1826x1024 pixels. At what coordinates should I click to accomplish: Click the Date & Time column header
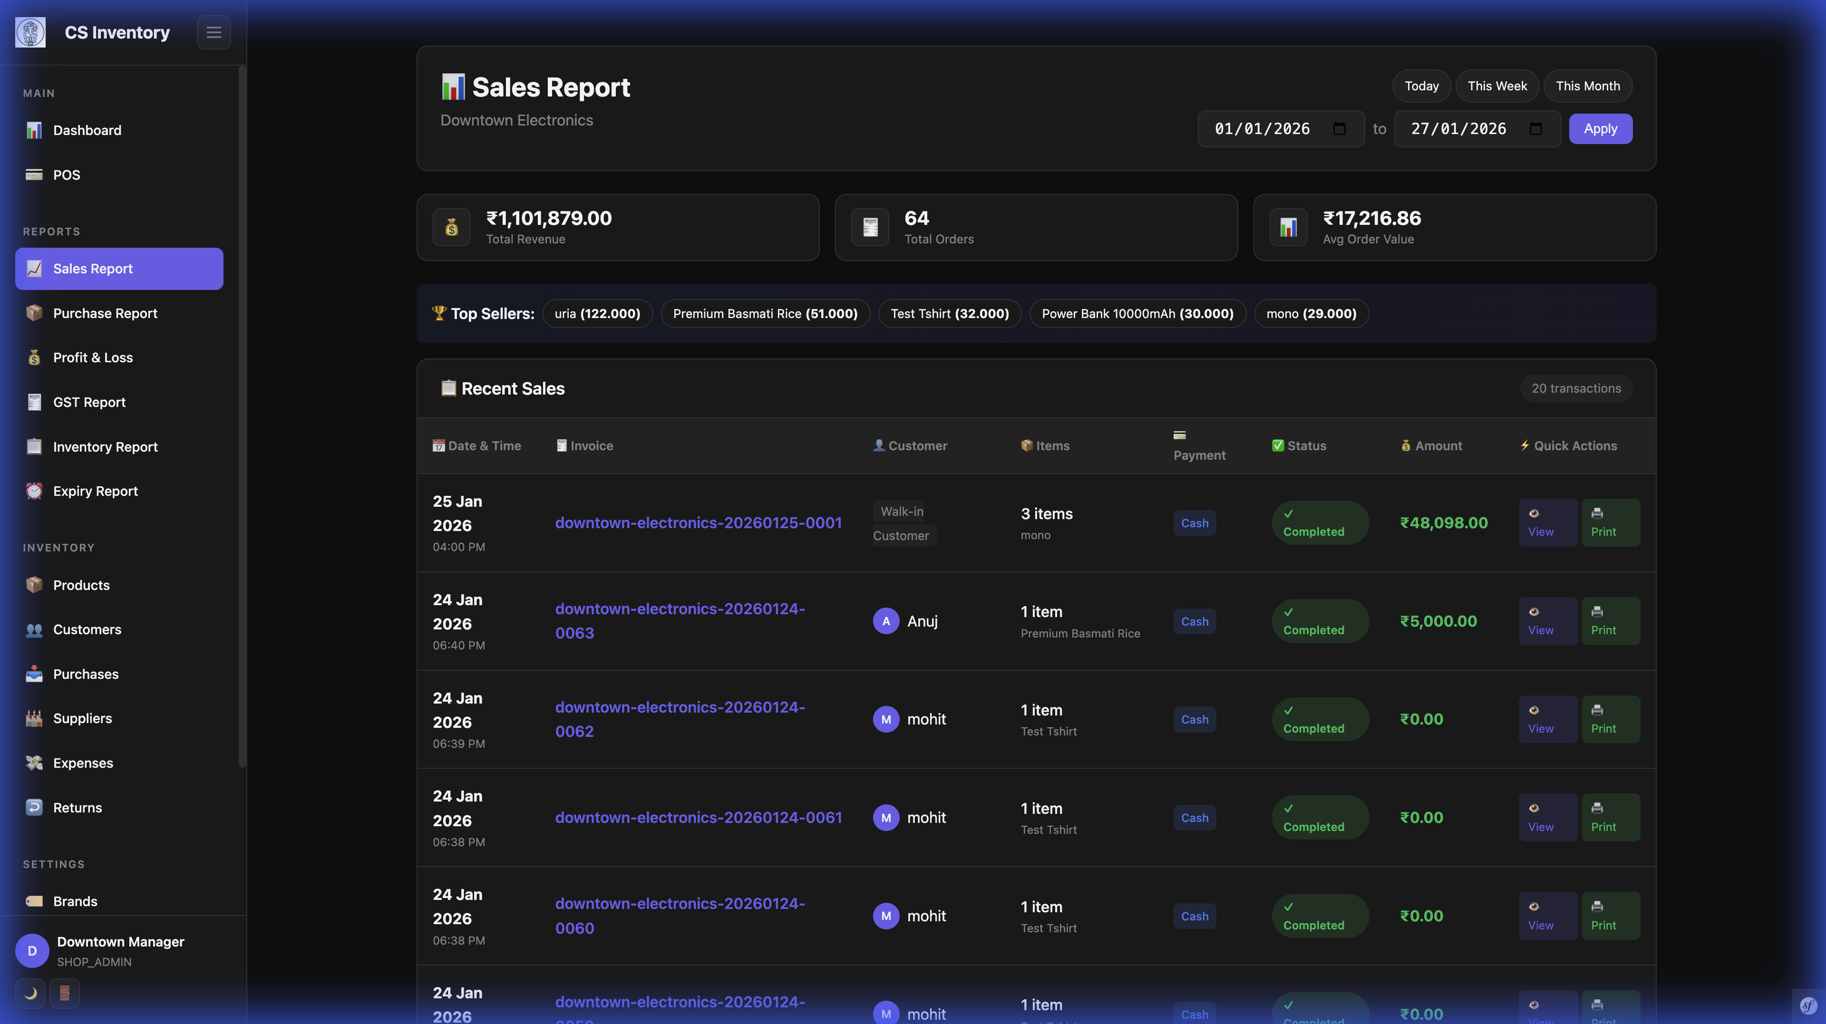pos(476,446)
